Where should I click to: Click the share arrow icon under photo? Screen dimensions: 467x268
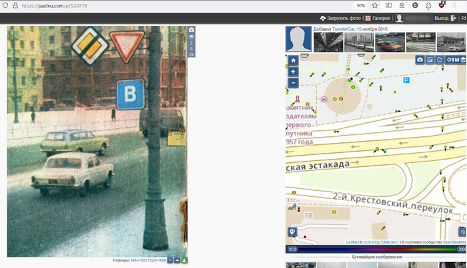[x=177, y=260]
